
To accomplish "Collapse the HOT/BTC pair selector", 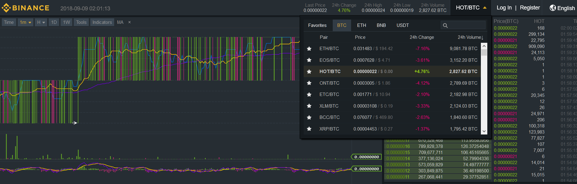I will point(471,8).
